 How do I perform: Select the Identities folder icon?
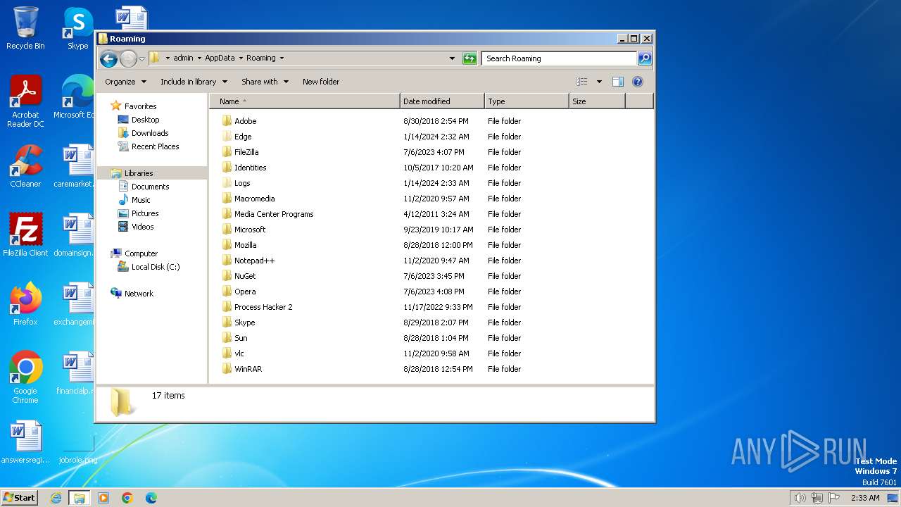point(227,168)
